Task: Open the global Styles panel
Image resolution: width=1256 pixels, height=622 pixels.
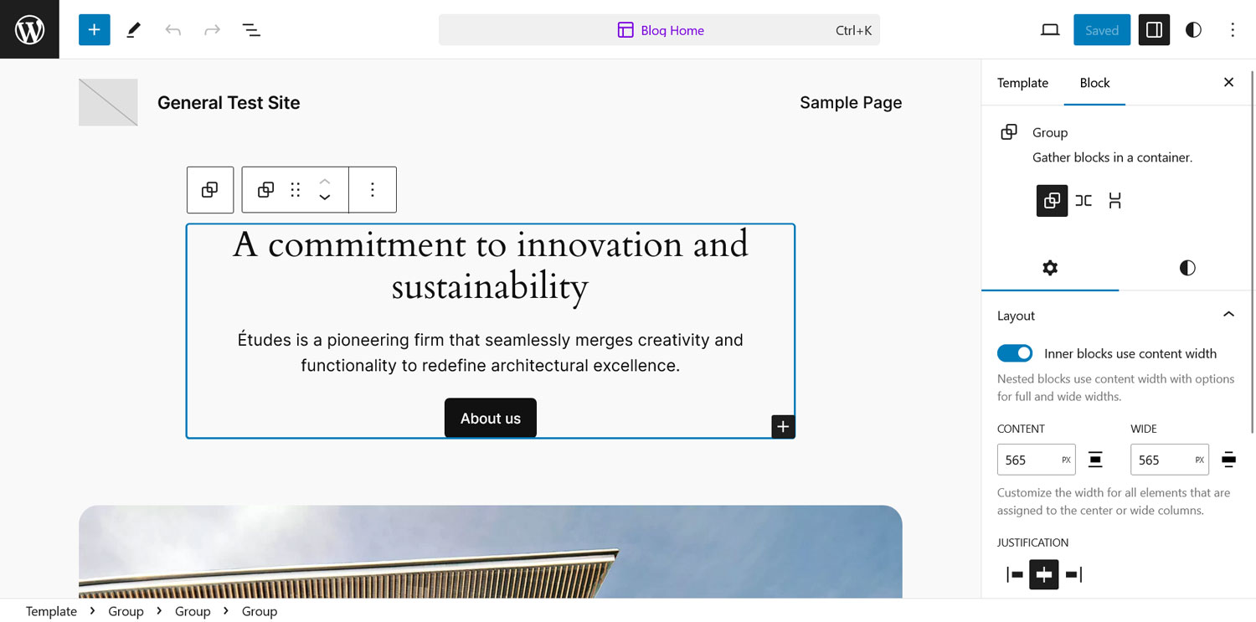Action: 1192,29
